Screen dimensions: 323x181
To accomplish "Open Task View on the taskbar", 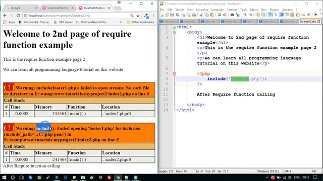I will (x=21, y=177).
